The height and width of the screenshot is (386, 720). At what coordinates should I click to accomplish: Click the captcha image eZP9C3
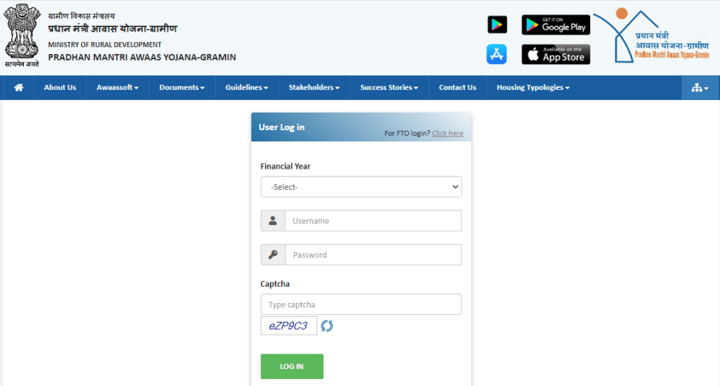289,326
